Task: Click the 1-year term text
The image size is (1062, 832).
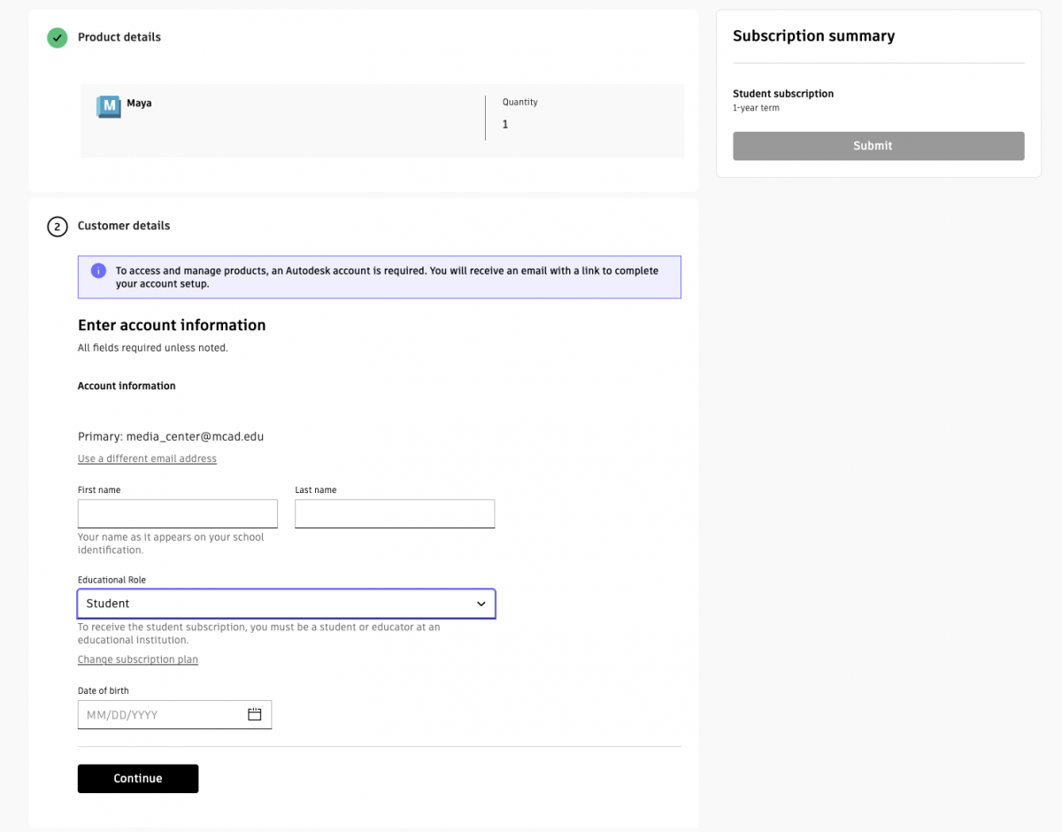Action: point(756,108)
